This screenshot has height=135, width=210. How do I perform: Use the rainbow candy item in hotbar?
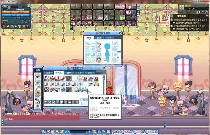(x=79, y=23)
